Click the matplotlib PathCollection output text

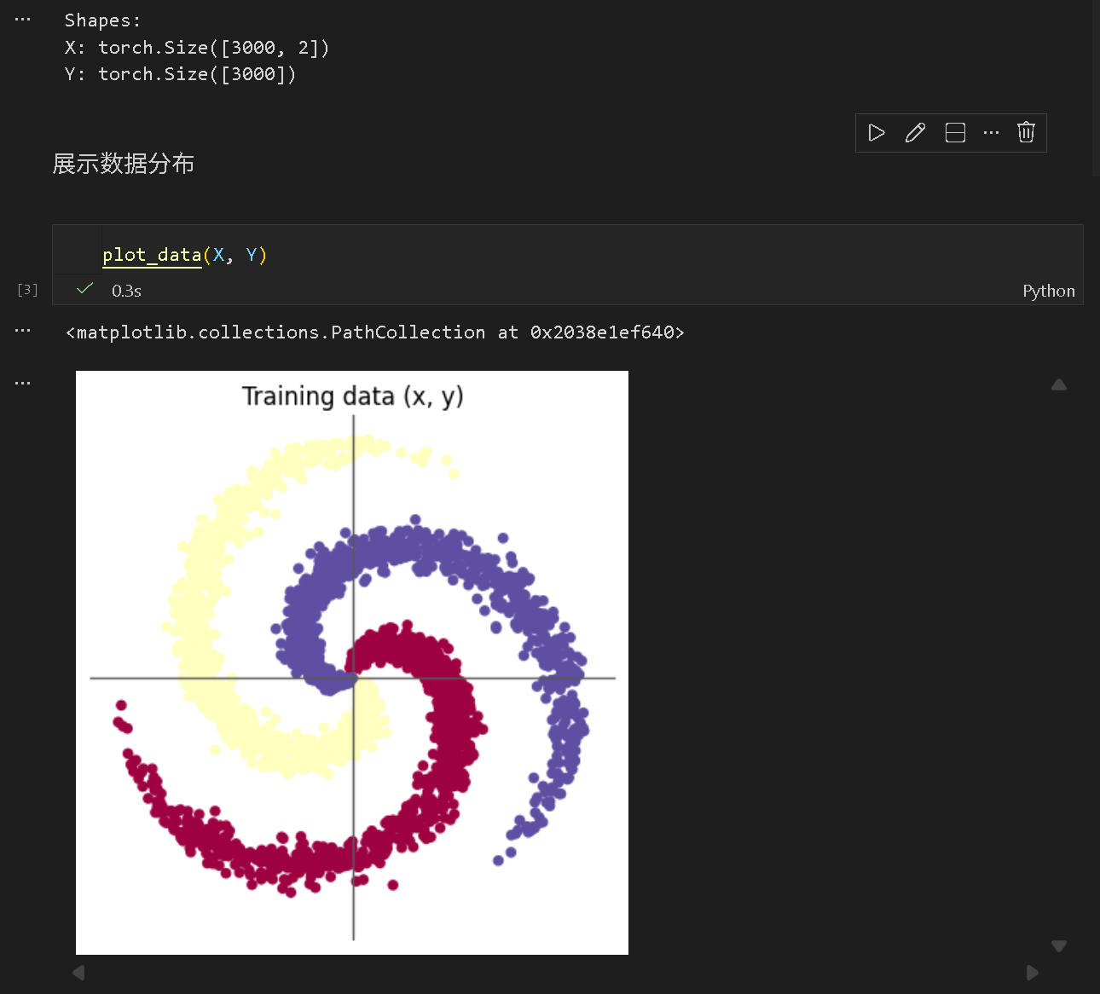(x=375, y=332)
